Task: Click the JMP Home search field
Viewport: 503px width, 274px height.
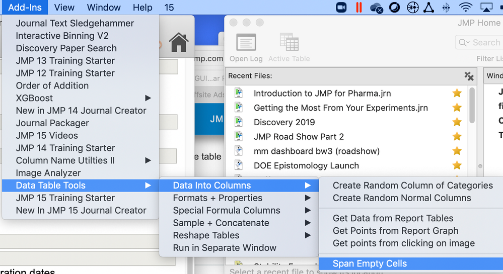Action: tap(479, 42)
